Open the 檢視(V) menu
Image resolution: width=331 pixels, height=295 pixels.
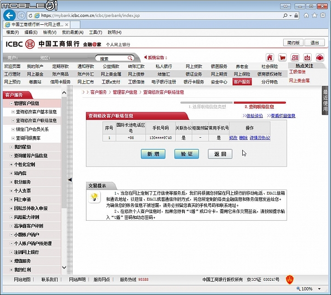point(50,32)
